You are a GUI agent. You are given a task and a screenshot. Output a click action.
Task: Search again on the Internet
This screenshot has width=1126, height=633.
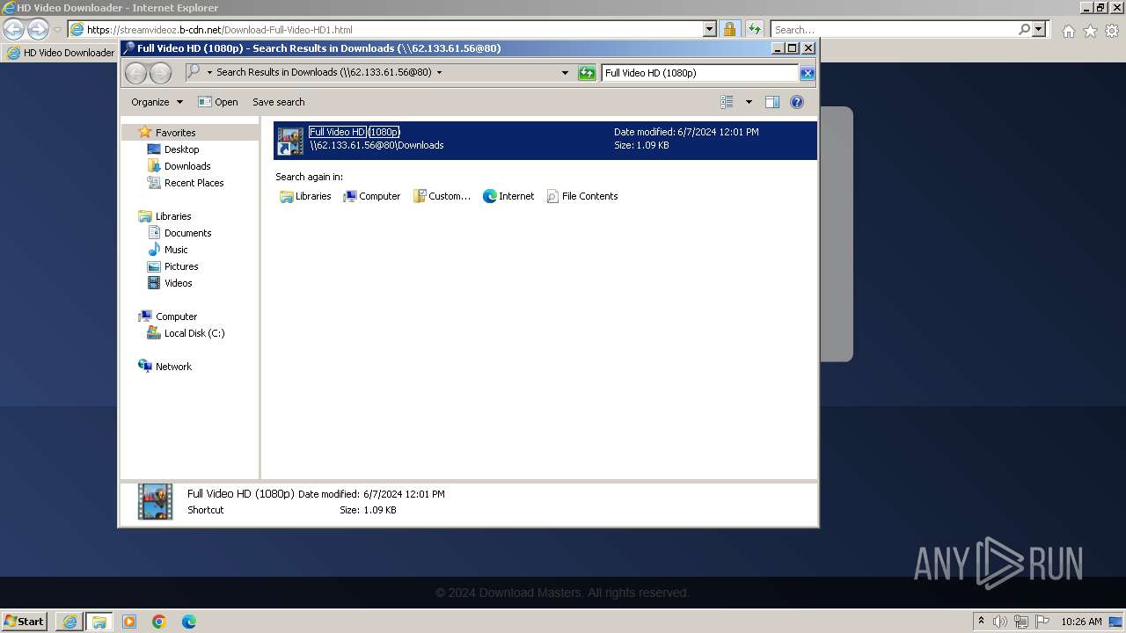pos(508,196)
